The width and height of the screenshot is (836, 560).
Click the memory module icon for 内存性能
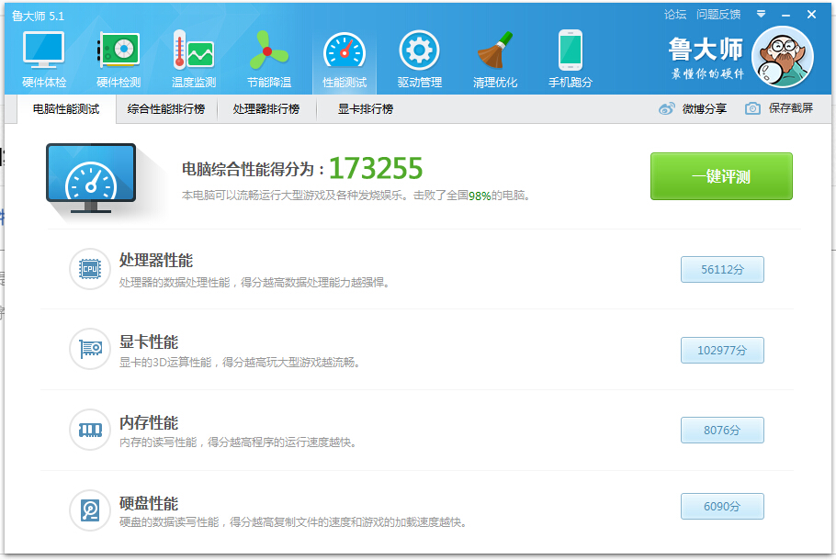pyautogui.click(x=90, y=430)
